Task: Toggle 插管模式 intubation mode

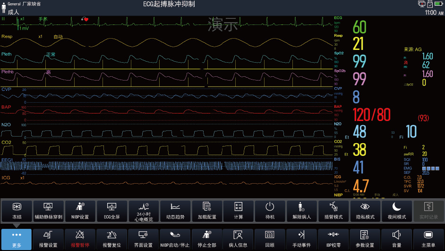Action: [x=334, y=211]
